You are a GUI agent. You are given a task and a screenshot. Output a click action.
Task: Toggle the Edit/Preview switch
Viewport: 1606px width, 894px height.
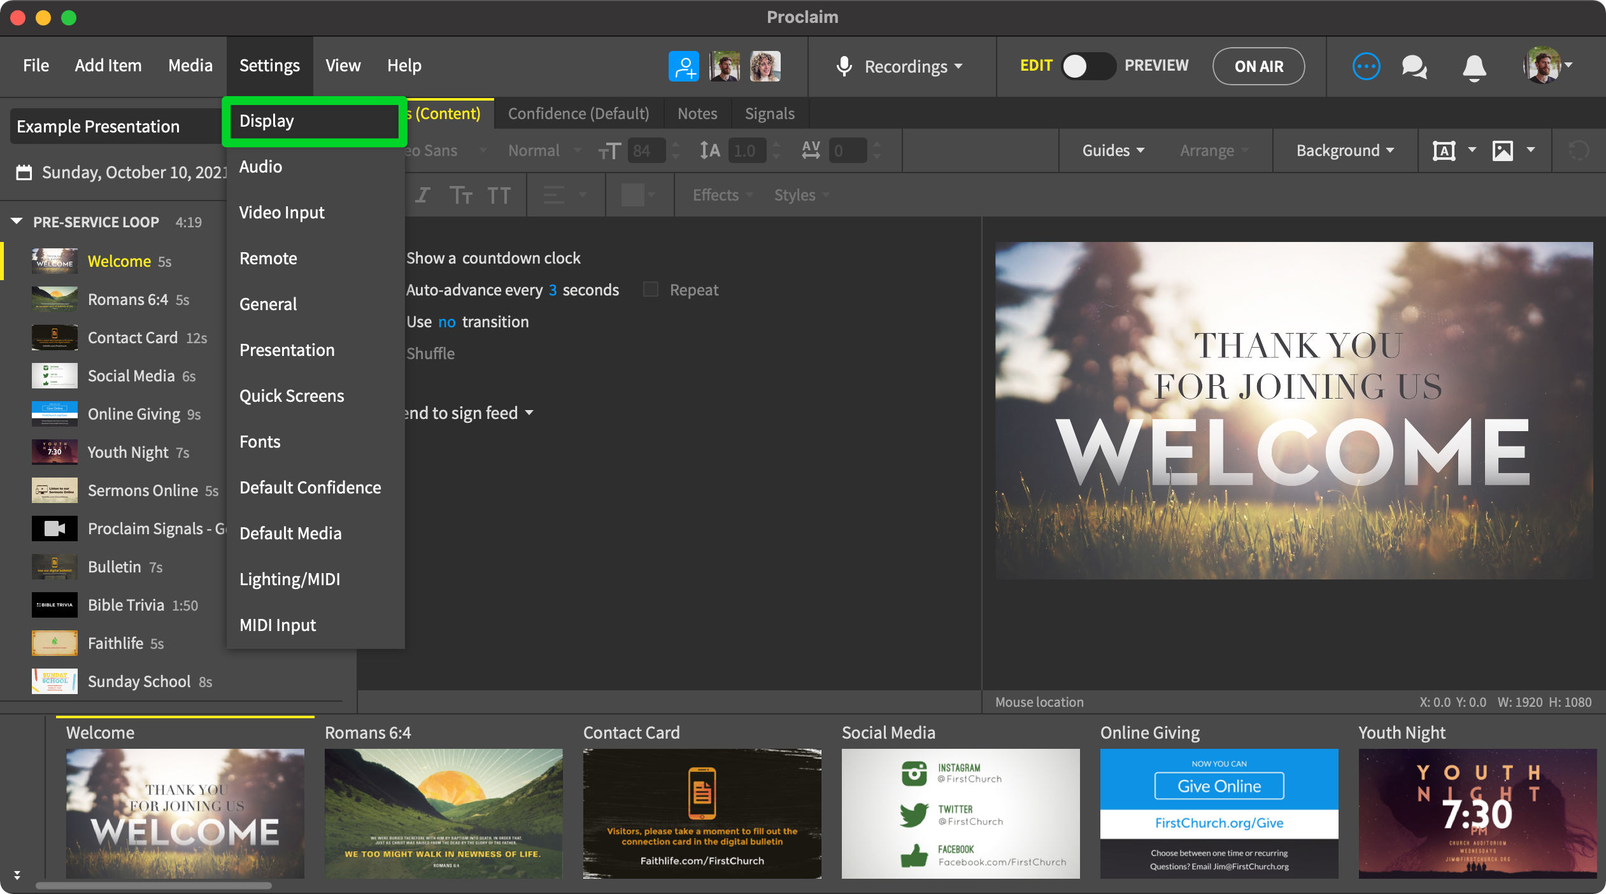[1088, 66]
